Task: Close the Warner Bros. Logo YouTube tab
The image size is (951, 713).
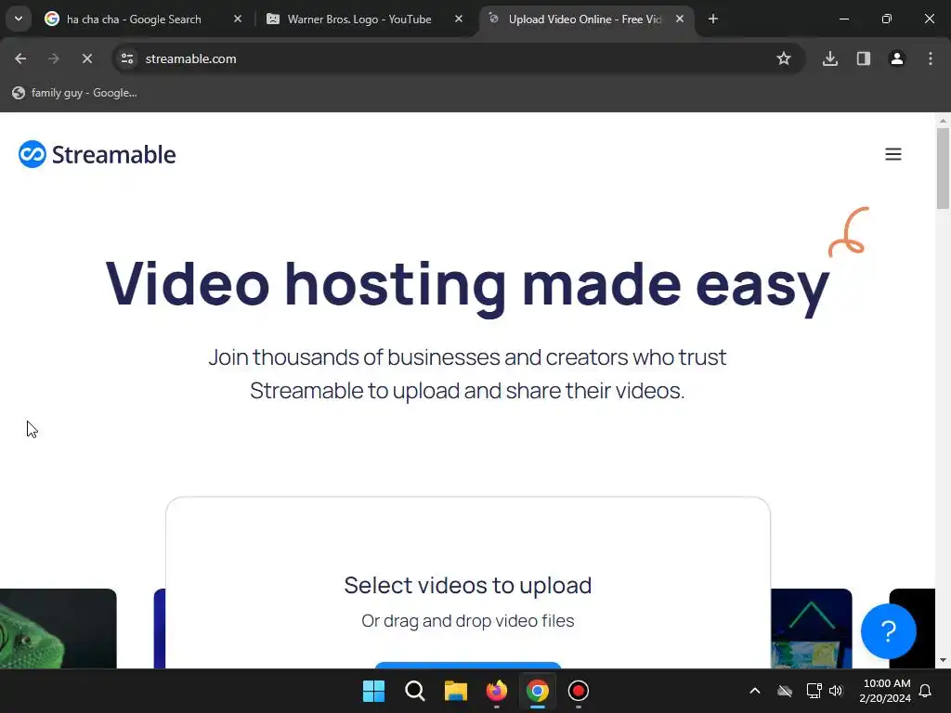Action: (x=459, y=19)
